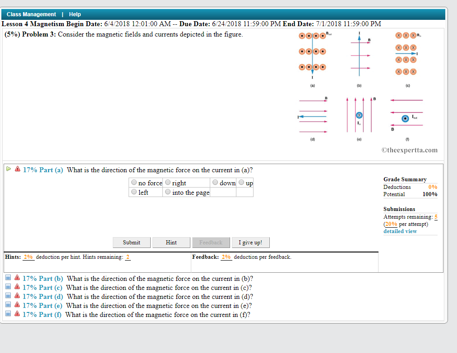The width and height of the screenshot is (457, 353).
Task: Click the green arrow icon beside Part (a)
Action: [9, 170]
